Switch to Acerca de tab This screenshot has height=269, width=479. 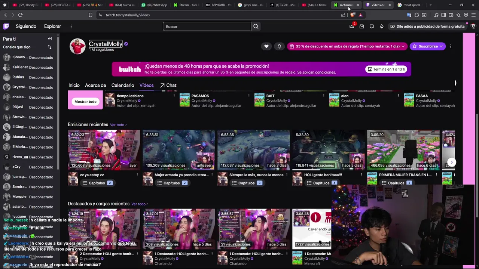[x=95, y=85]
